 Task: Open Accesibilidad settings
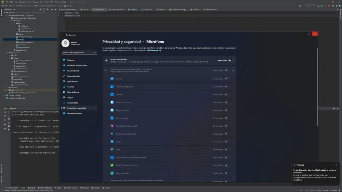pos(79,103)
